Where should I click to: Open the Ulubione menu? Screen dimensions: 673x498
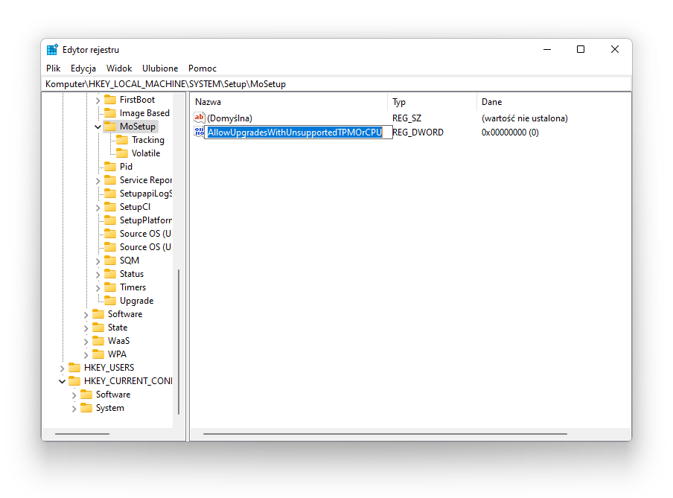tap(160, 68)
